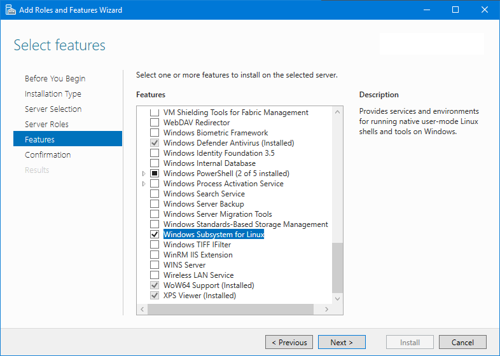Go to Before You Begin step

pyautogui.click(x=55, y=79)
